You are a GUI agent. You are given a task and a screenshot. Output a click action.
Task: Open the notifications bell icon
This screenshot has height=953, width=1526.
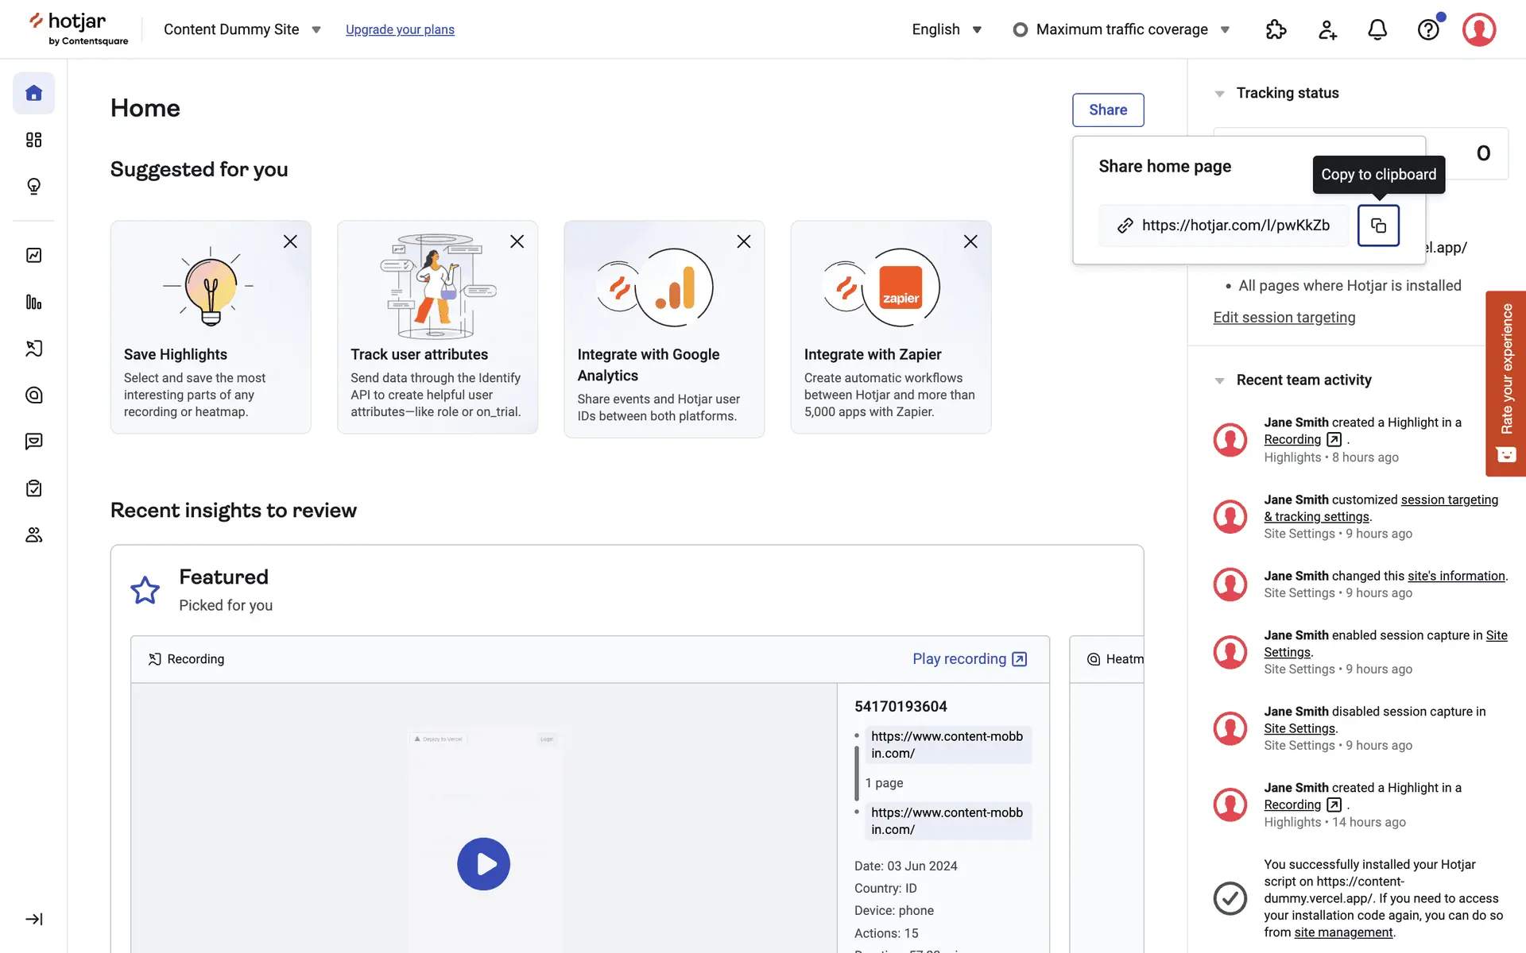1377,30
